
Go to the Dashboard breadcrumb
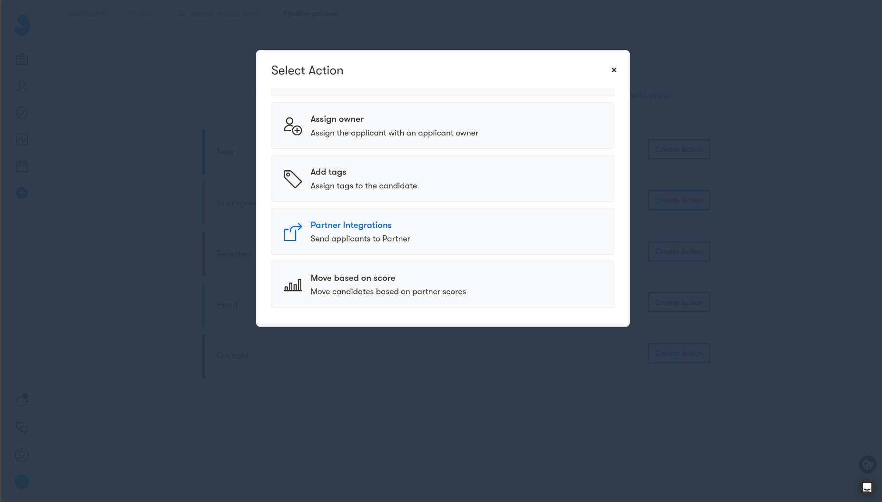[x=86, y=14]
